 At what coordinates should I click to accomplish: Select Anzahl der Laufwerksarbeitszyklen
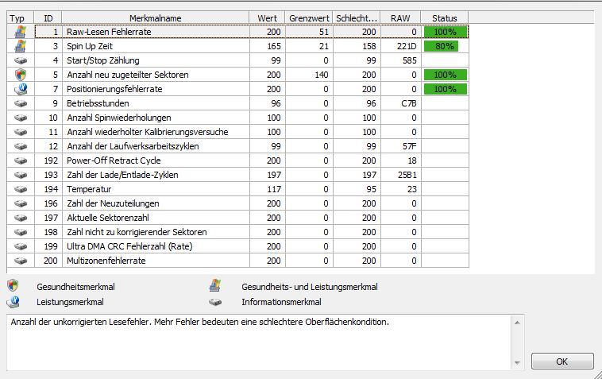(x=133, y=146)
